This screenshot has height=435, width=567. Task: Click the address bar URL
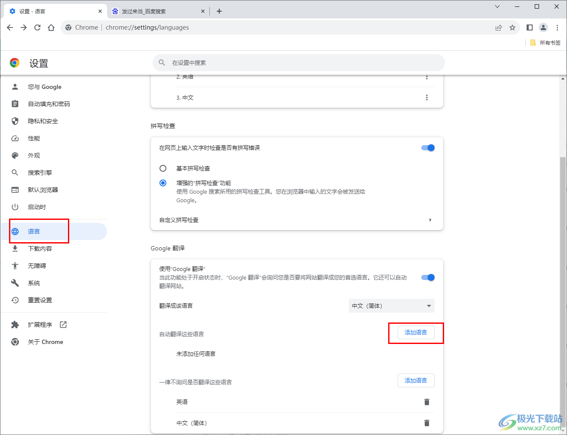pyautogui.click(x=147, y=27)
